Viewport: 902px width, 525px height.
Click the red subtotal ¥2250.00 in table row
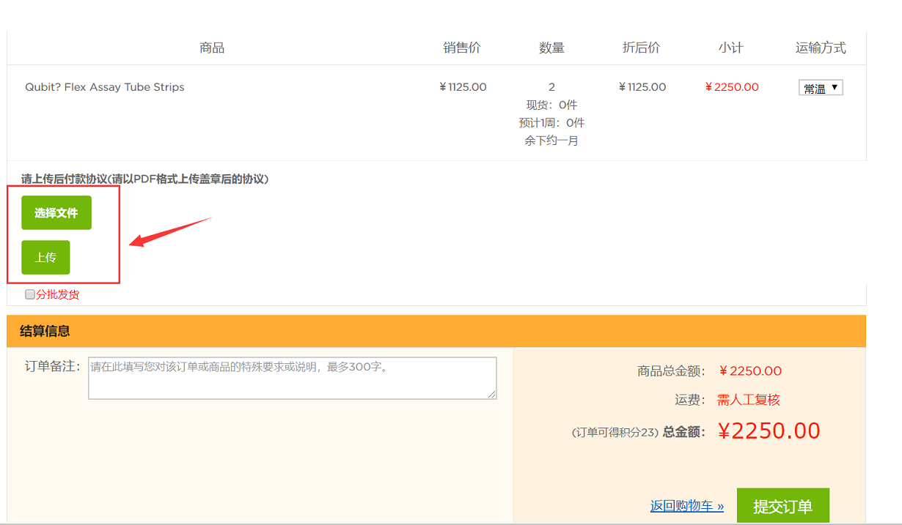[732, 87]
